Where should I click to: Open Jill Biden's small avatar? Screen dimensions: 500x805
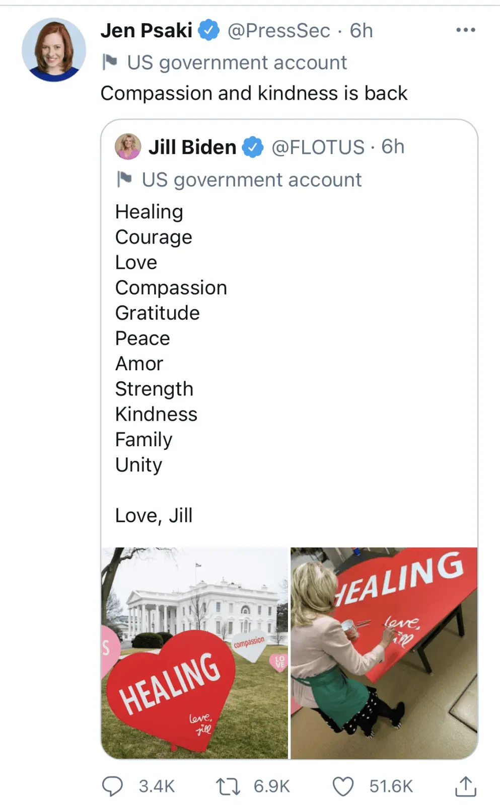(128, 147)
